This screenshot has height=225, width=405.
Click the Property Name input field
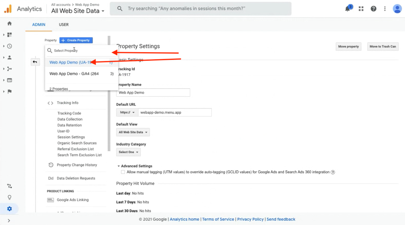(153, 93)
